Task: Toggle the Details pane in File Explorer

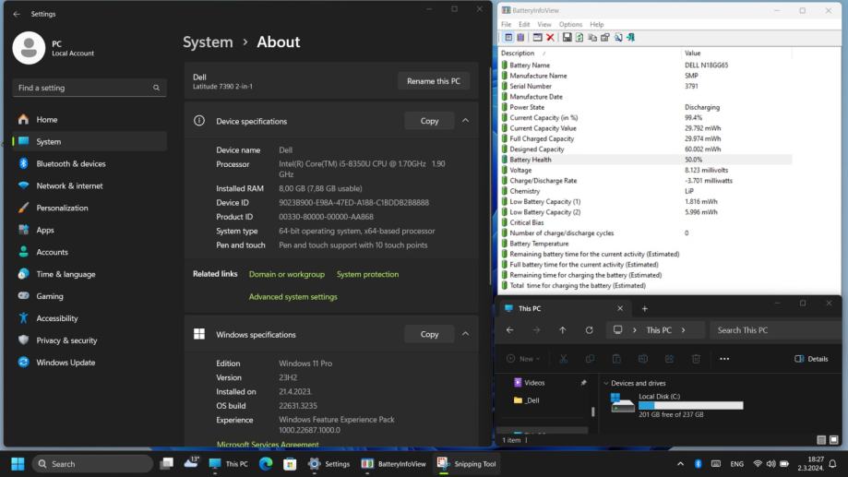Action: (811, 359)
